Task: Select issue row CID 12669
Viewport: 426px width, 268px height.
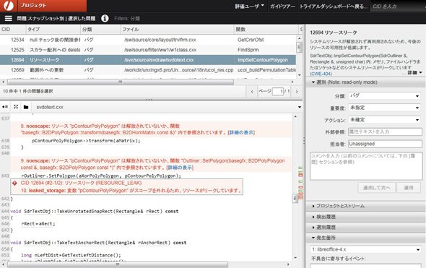Action: click(148, 70)
